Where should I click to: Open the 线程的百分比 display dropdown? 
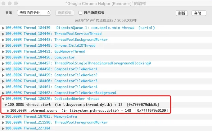click(x=34, y=13)
